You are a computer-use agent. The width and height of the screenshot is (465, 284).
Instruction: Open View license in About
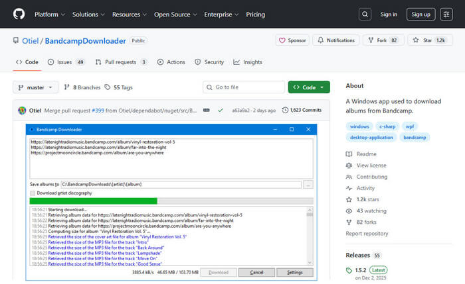(x=366, y=166)
